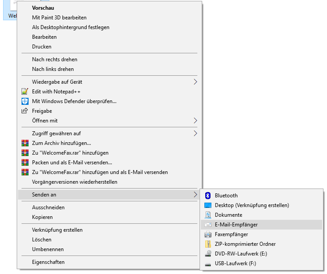Choose Mit Paint 3D bearbeiten
This screenshot has height=274, width=327.
tap(59, 18)
